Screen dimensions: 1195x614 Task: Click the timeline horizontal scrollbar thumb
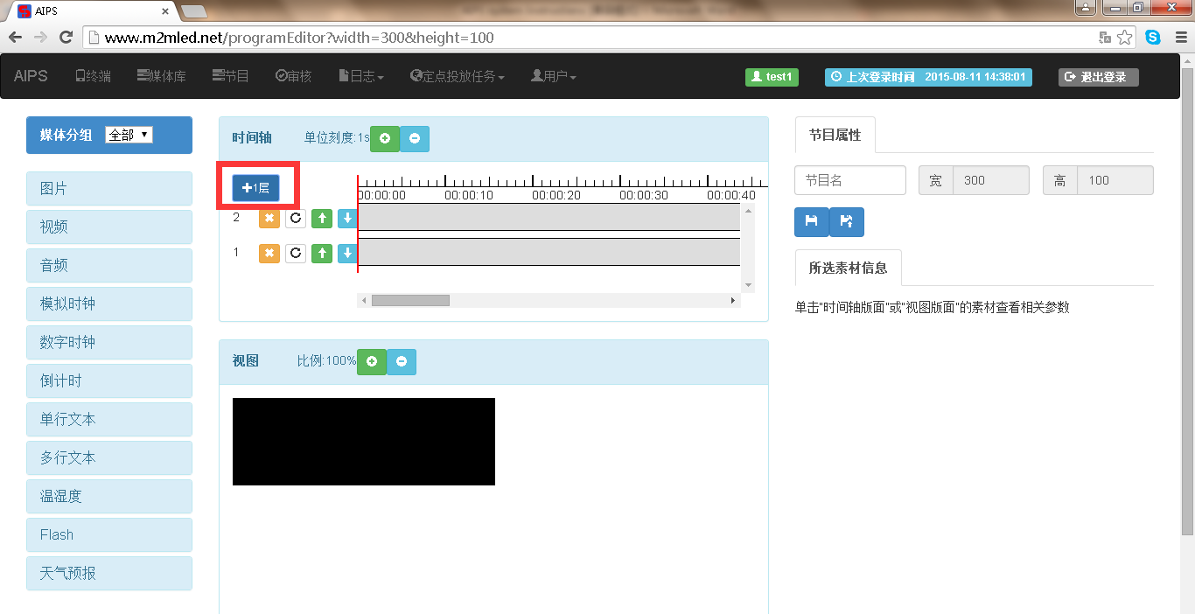pos(410,300)
